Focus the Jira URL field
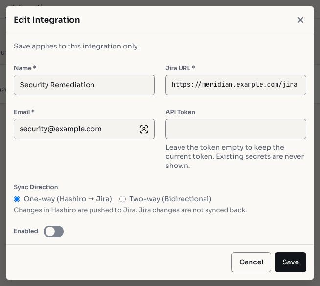 coord(236,85)
